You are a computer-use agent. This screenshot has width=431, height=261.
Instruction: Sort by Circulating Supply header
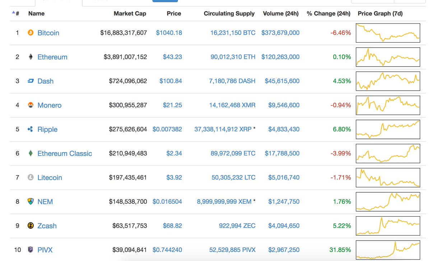(229, 14)
